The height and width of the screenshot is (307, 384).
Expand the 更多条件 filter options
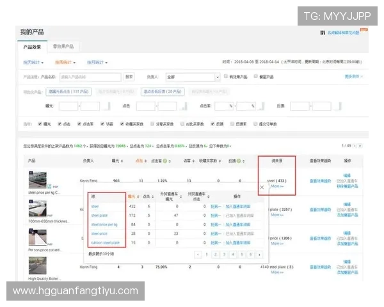(x=354, y=77)
